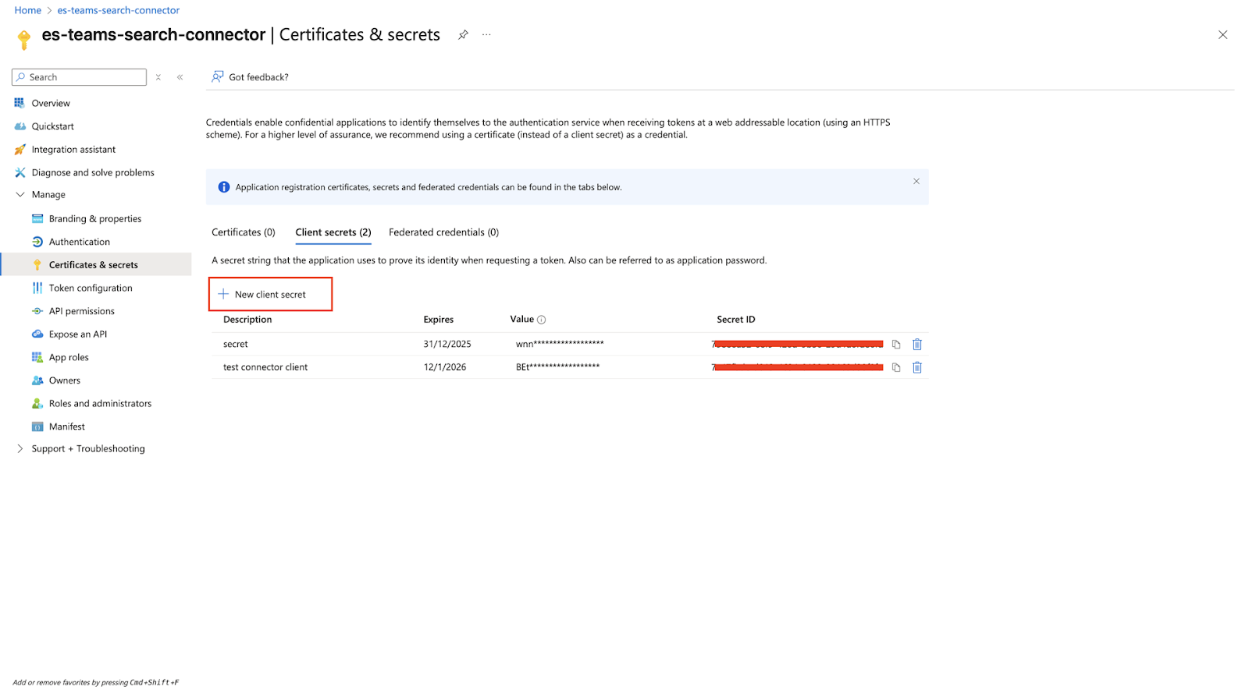Collapse the Manage section
The height and width of the screenshot is (690, 1249).
click(20, 195)
